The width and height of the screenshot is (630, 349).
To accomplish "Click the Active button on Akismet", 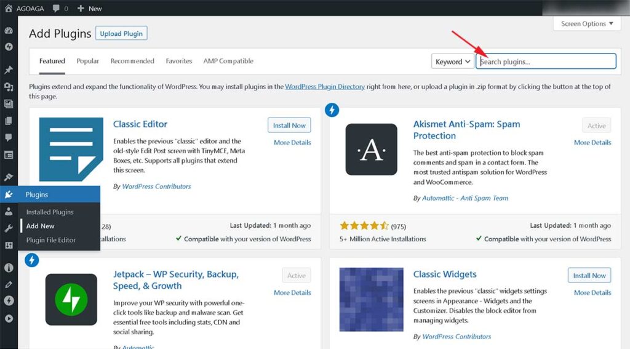I will coord(597,126).
